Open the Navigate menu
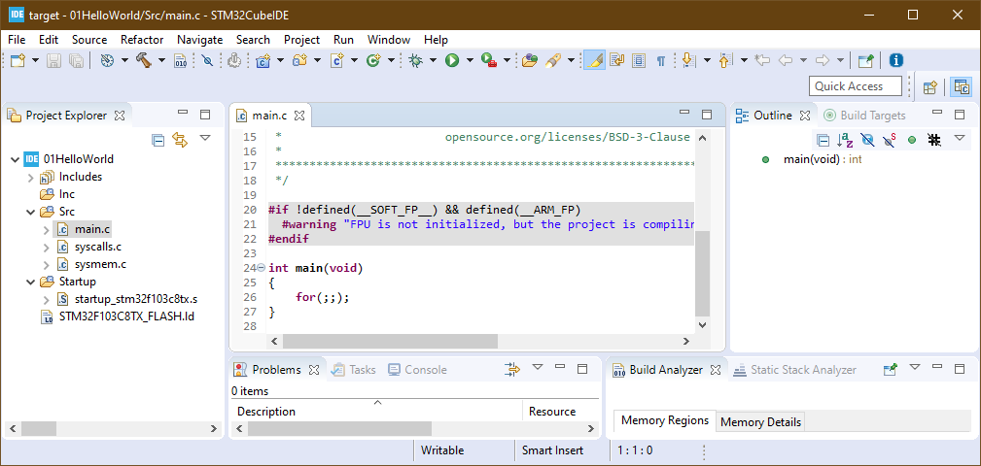This screenshot has width=981, height=466. coord(199,40)
